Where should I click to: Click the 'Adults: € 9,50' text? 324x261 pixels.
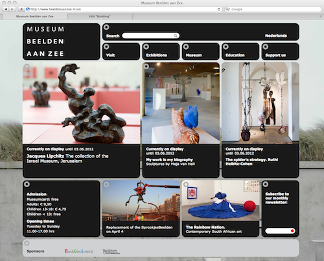(x=39, y=204)
